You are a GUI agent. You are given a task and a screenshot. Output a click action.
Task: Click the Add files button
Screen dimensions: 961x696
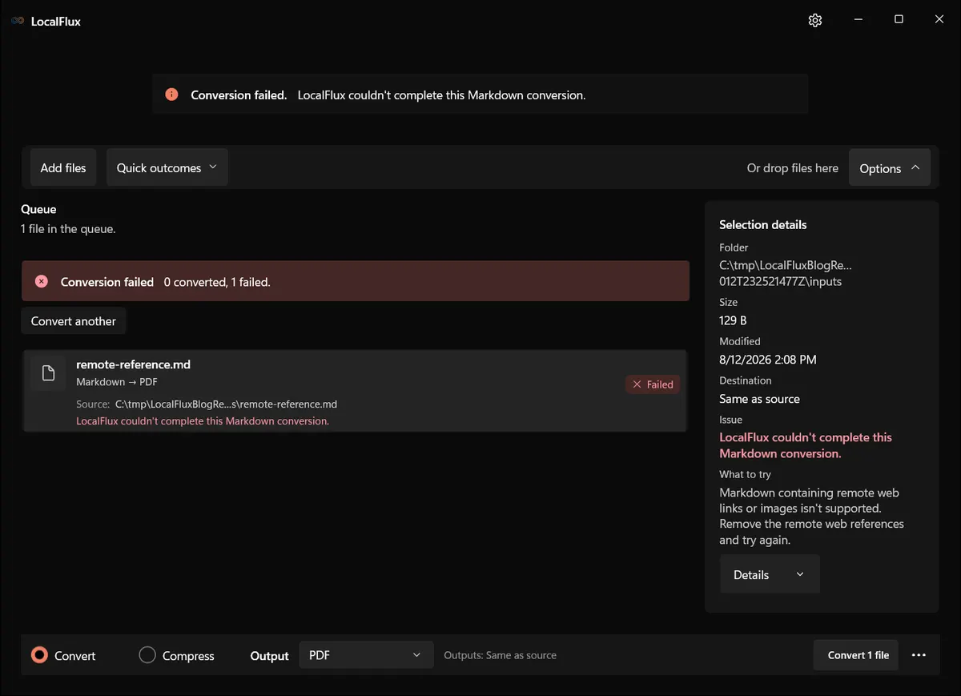click(x=63, y=167)
